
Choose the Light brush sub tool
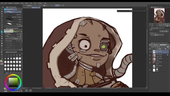[13, 14]
